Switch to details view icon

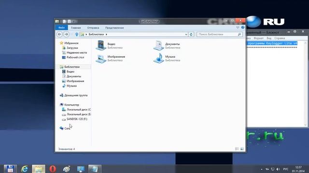click(x=237, y=149)
